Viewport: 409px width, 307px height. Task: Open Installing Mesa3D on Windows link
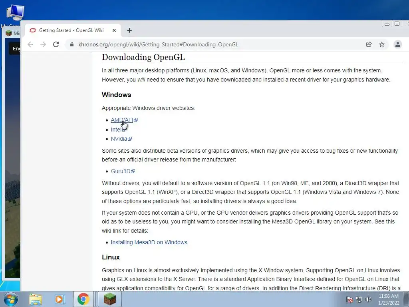click(149, 242)
